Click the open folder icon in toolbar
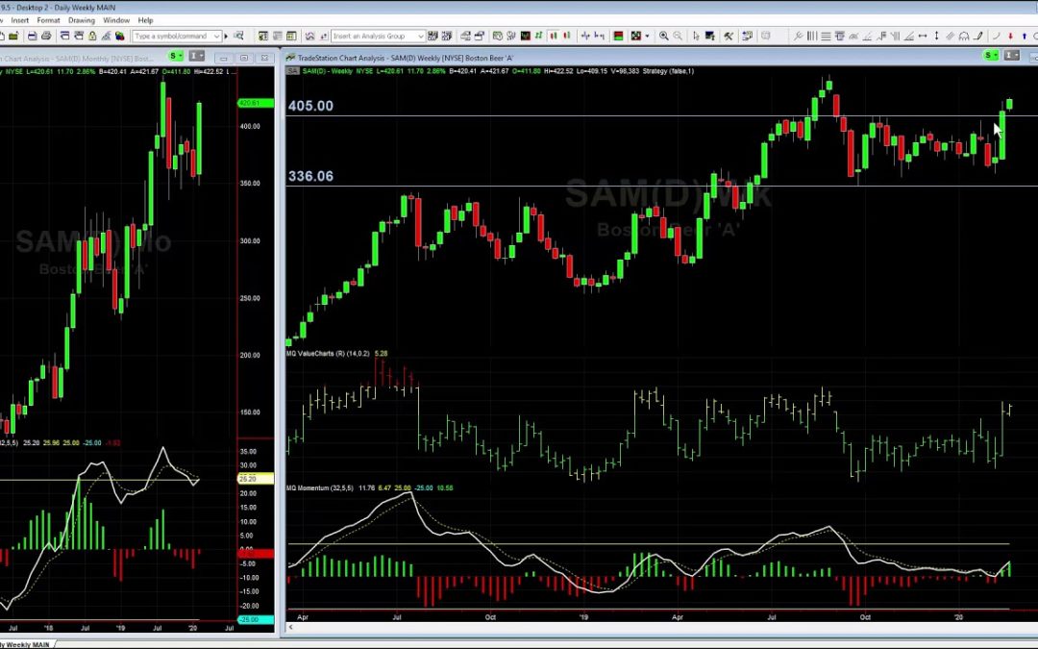The width and height of the screenshot is (1038, 649). [x=13, y=36]
